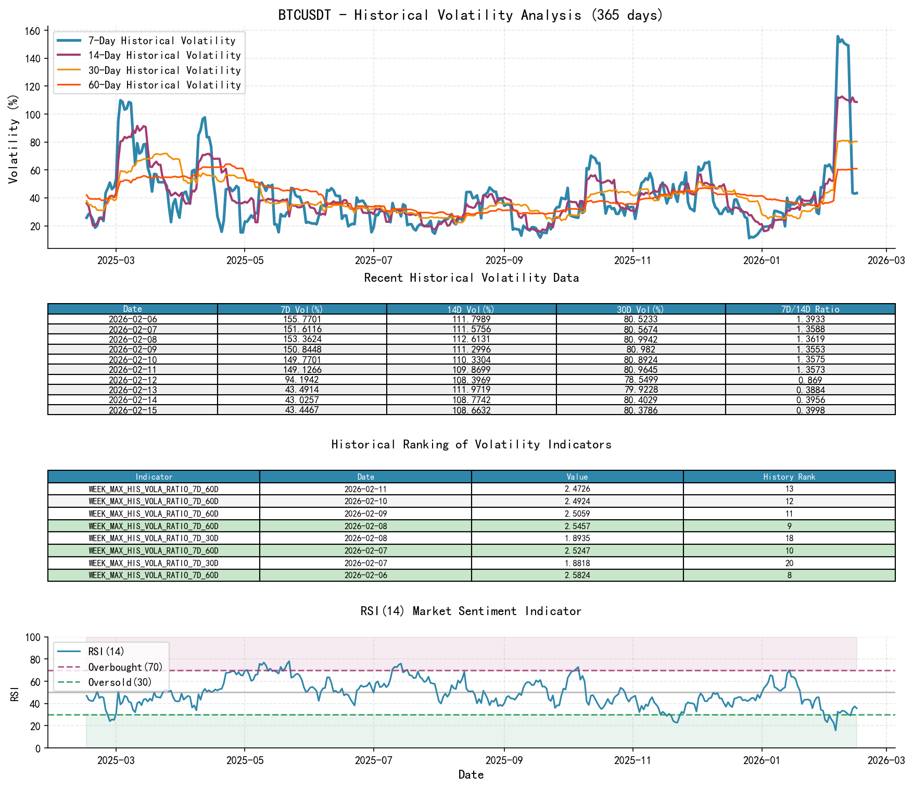Select the 2026-02-12 data row
The height and width of the screenshot is (788, 913).
click(x=132, y=380)
